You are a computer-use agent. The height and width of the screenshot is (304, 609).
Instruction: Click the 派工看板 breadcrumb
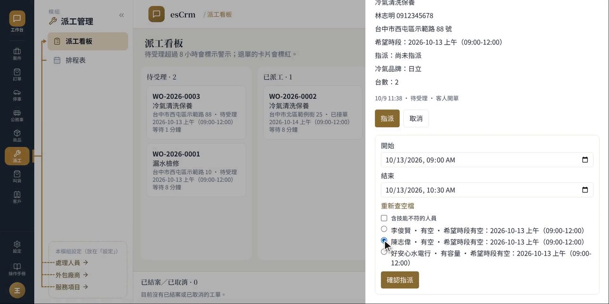[x=219, y=15]
